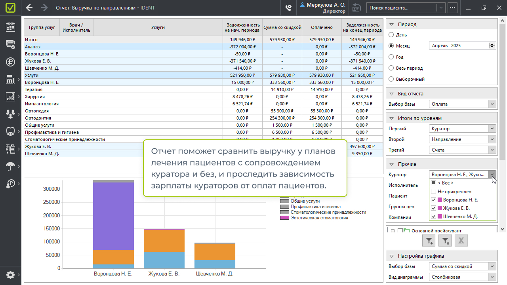Click the green folder icon of Основной прейскурант

[406, 231]
